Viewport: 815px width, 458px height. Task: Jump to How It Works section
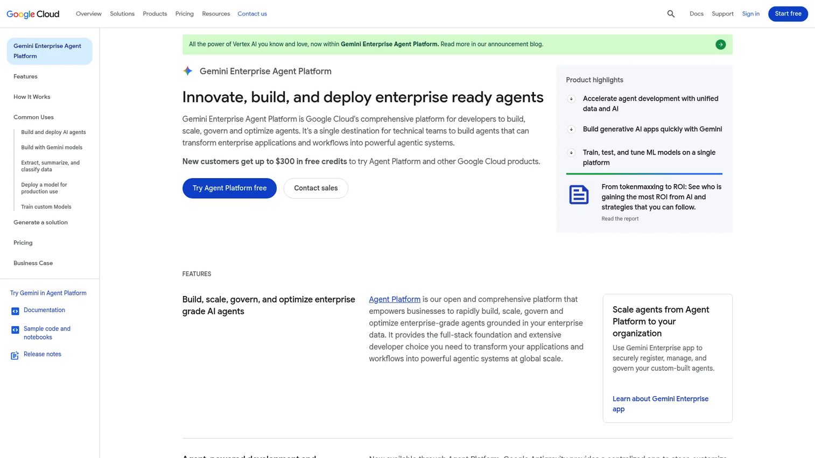32,97
